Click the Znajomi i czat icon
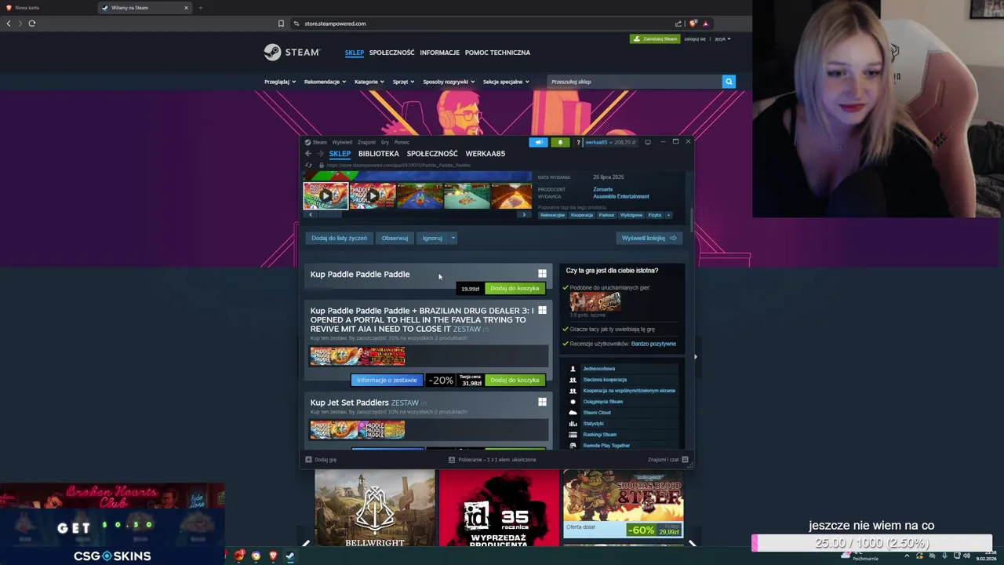This screenshot has width=1004, height=565. [x=685, y=460]
